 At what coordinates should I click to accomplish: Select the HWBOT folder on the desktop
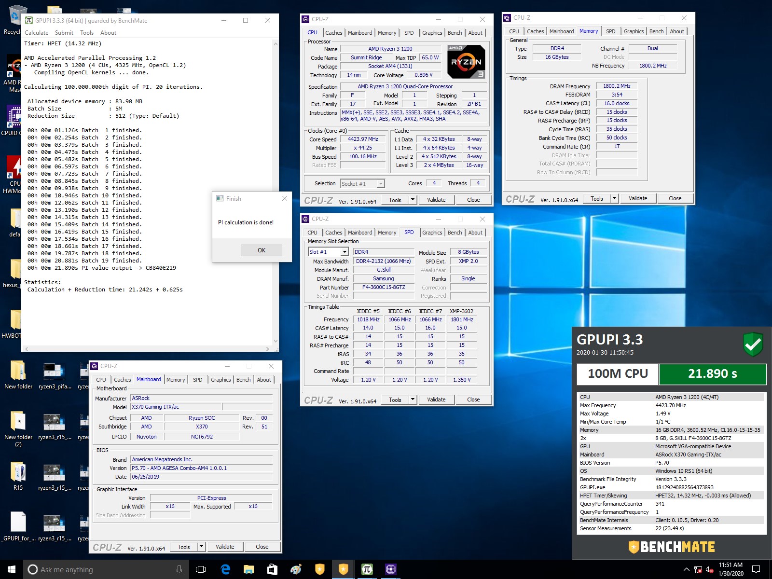point(12,324)
